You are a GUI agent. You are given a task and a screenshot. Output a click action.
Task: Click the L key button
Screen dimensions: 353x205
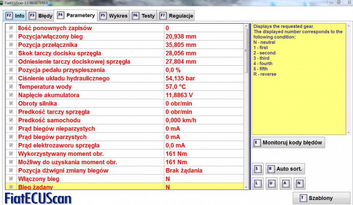[258, 184]
